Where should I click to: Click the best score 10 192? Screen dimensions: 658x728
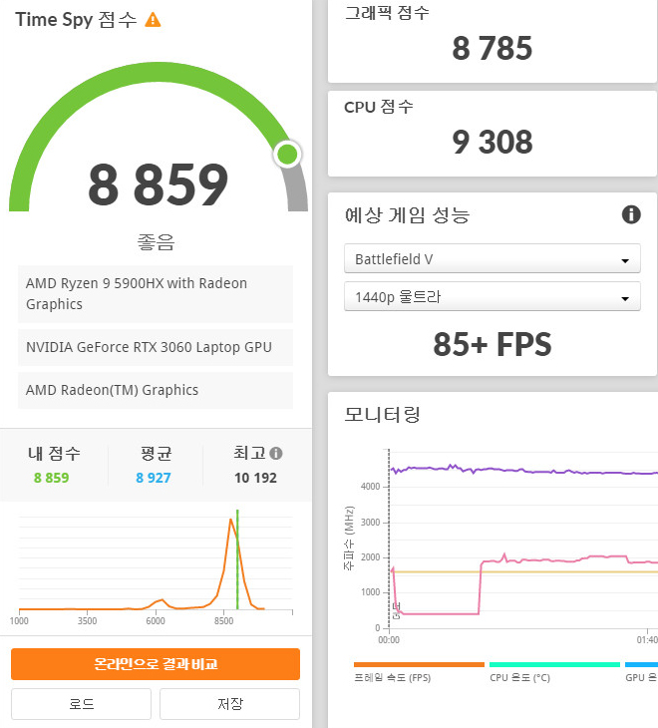click(255, 478)
